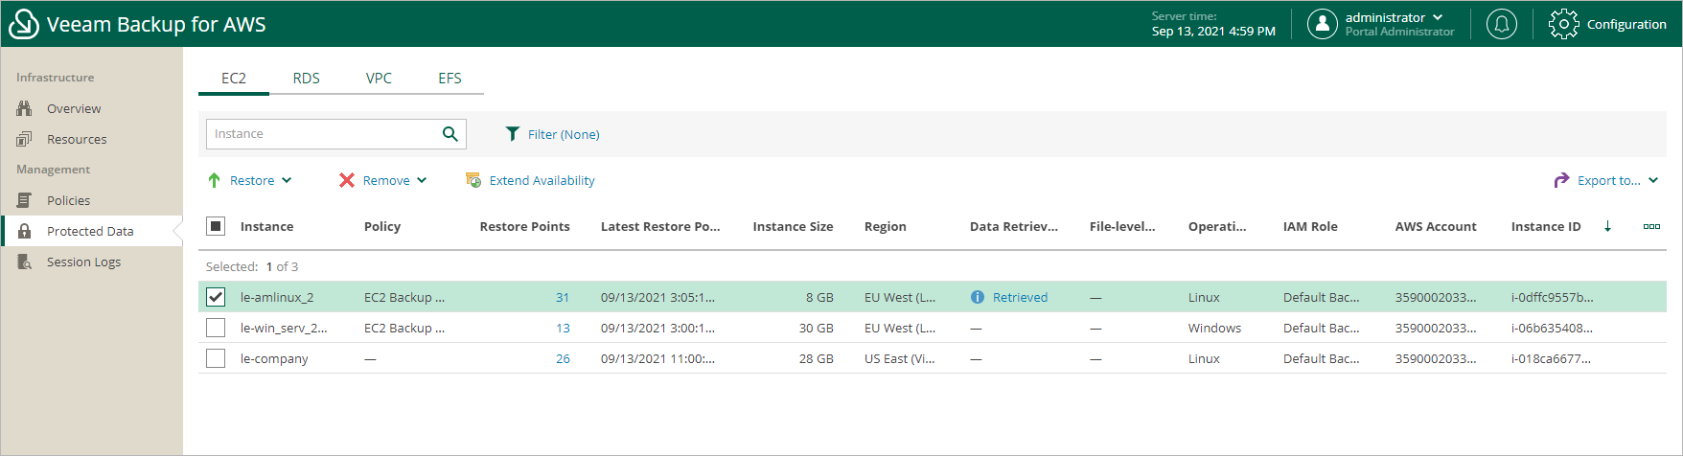Click the Instance ID sort arrow
The image size is (1683, 456).
pyautogui.click(x=1607, y=226)
